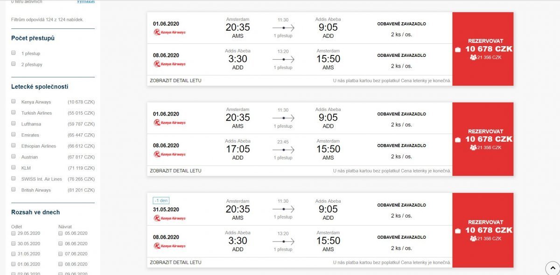This screenshot has height=275, width=560.
Task: Click the route arrow for 23:45 return flight
Action: 283,150
